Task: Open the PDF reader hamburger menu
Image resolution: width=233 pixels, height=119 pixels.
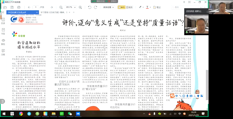Action: (184, 2)
